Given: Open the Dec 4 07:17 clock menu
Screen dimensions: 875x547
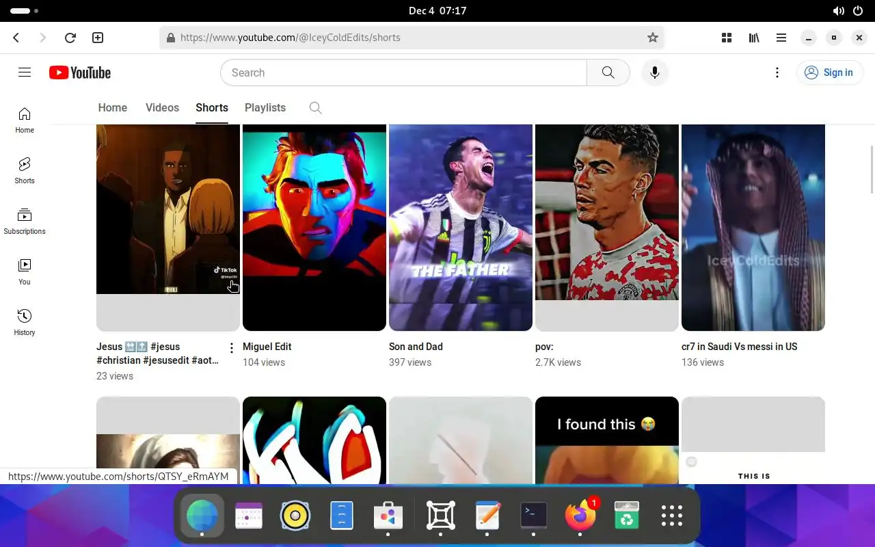Looking at the screenshot, I should [437, 11].
